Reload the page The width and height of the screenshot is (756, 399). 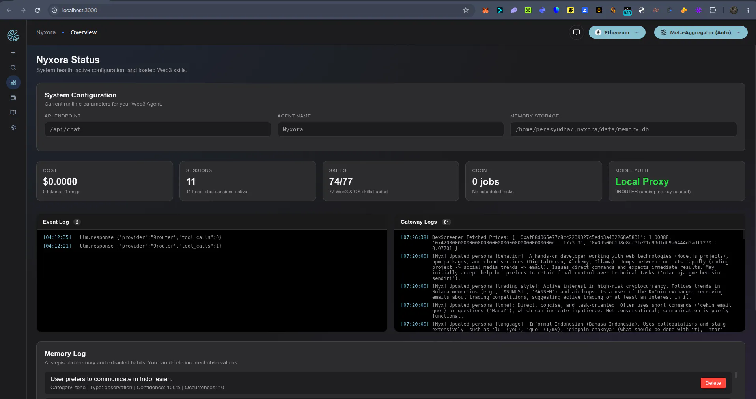tap(37, 10)
